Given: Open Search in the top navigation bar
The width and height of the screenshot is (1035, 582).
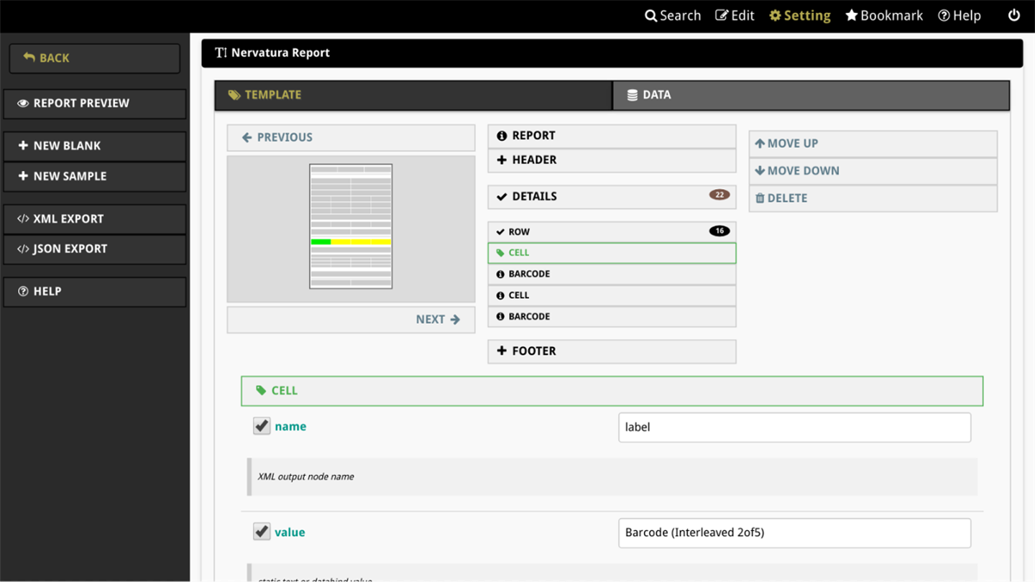Looking at the screenshot, I should click(673, 16).
